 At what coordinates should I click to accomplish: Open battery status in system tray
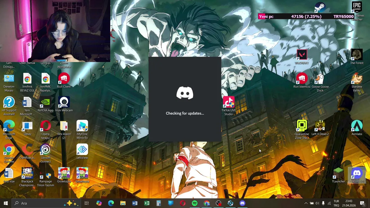[312, 203]
